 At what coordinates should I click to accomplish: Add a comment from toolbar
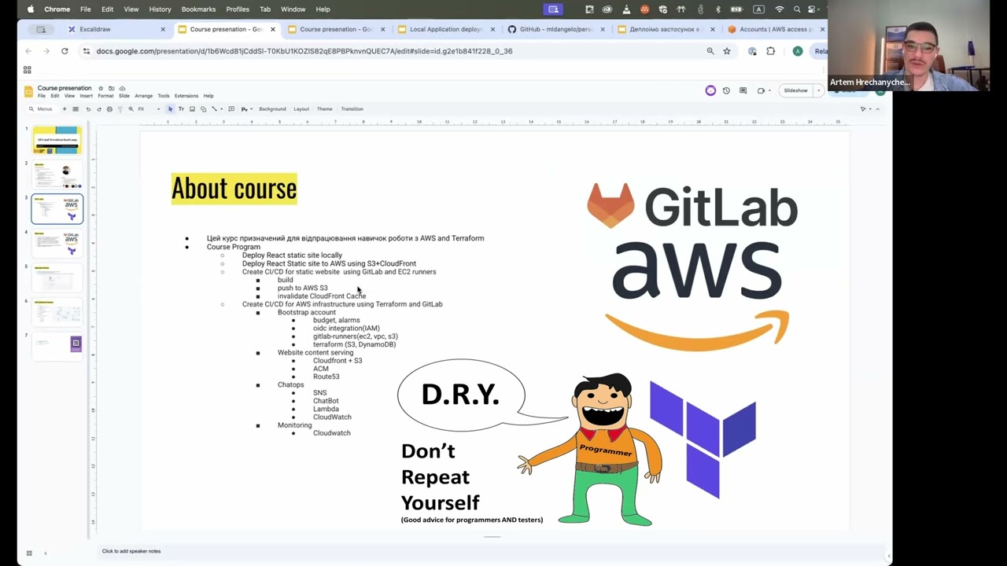coord(231,108)
